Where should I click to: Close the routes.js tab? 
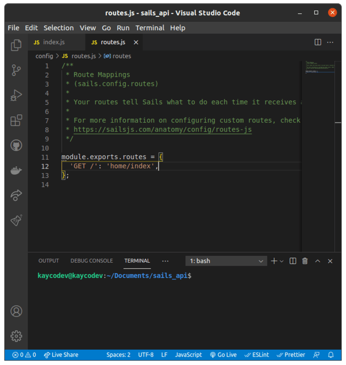pos(136,43)
